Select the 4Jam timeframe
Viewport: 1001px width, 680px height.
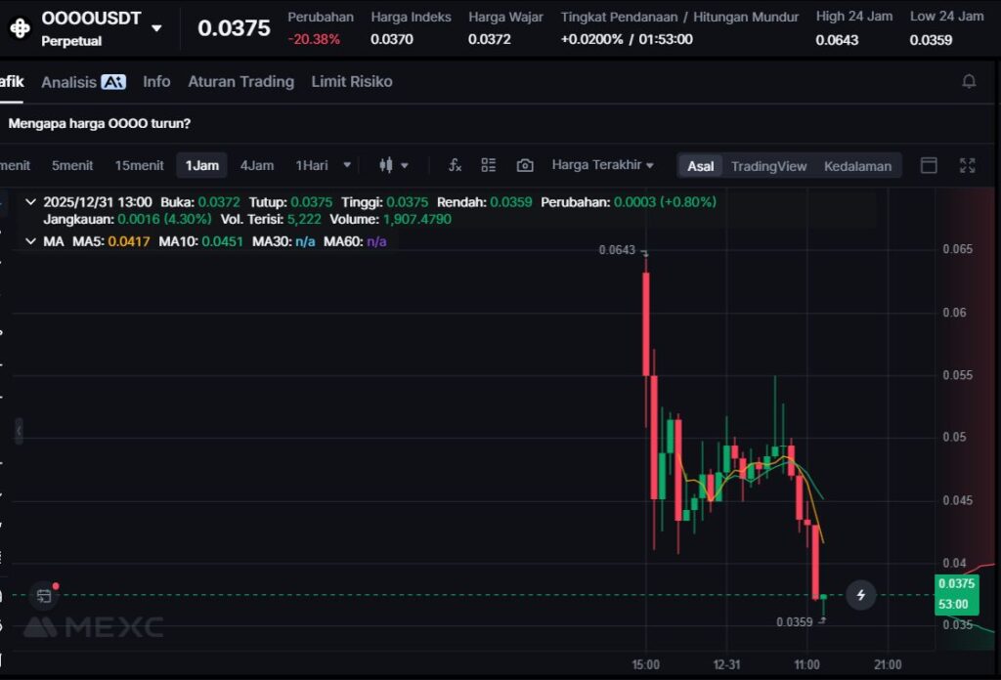[257, 165]
